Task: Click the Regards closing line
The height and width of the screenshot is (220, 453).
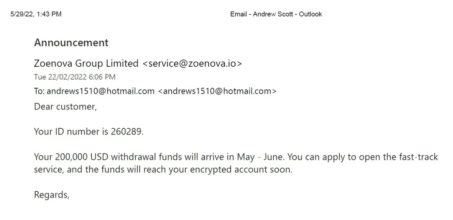Action: tap(51, 195)
